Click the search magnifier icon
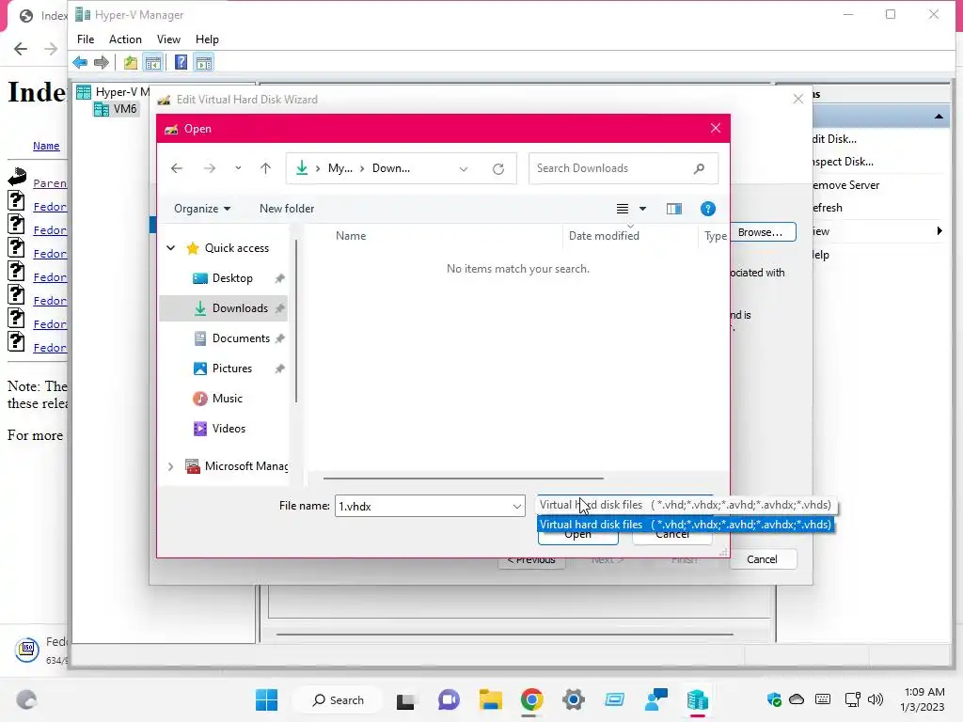 (x=699, y=168)
